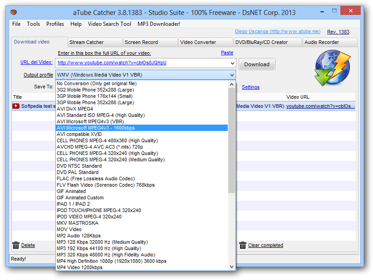Select CELL PHONES MPEG-4 320x240 (Medium Quality)

click(142, 159)
